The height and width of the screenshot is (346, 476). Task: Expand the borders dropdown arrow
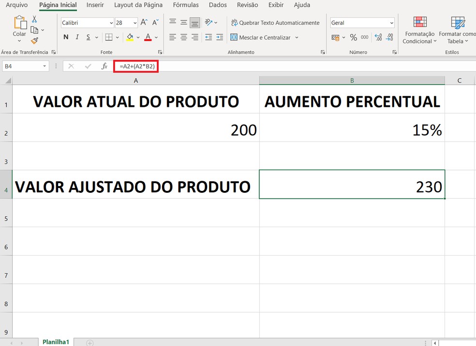[117, 37]
